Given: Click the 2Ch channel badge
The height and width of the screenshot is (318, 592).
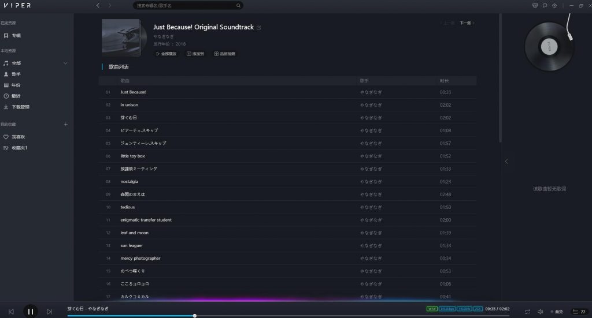Looking at the screenshot, I should (478, 309).
